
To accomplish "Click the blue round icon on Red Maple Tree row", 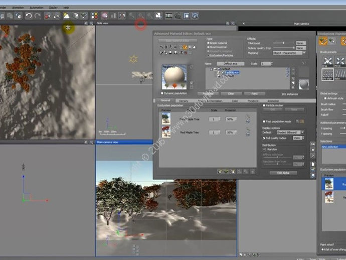I will [x=248, y=135].
